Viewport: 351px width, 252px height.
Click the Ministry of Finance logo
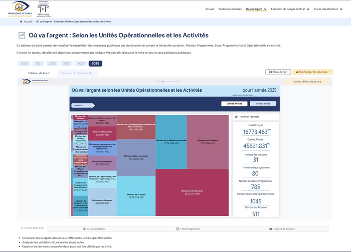pos(44,9)
